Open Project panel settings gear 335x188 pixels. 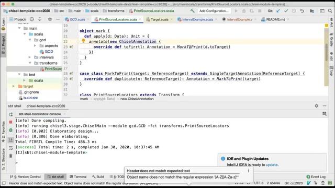50,19
